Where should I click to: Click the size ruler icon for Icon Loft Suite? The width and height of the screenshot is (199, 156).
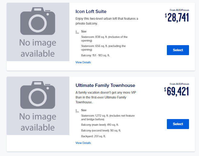[77, 32]
